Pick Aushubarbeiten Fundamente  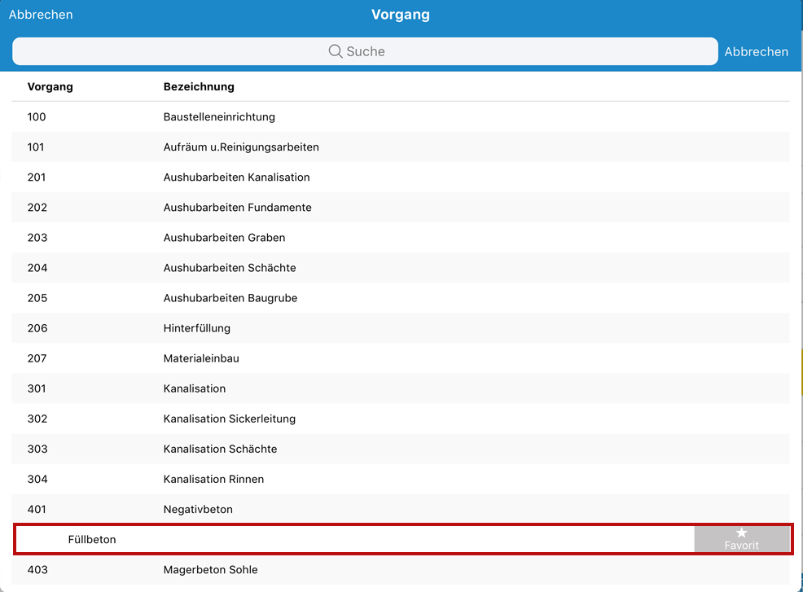401,208
